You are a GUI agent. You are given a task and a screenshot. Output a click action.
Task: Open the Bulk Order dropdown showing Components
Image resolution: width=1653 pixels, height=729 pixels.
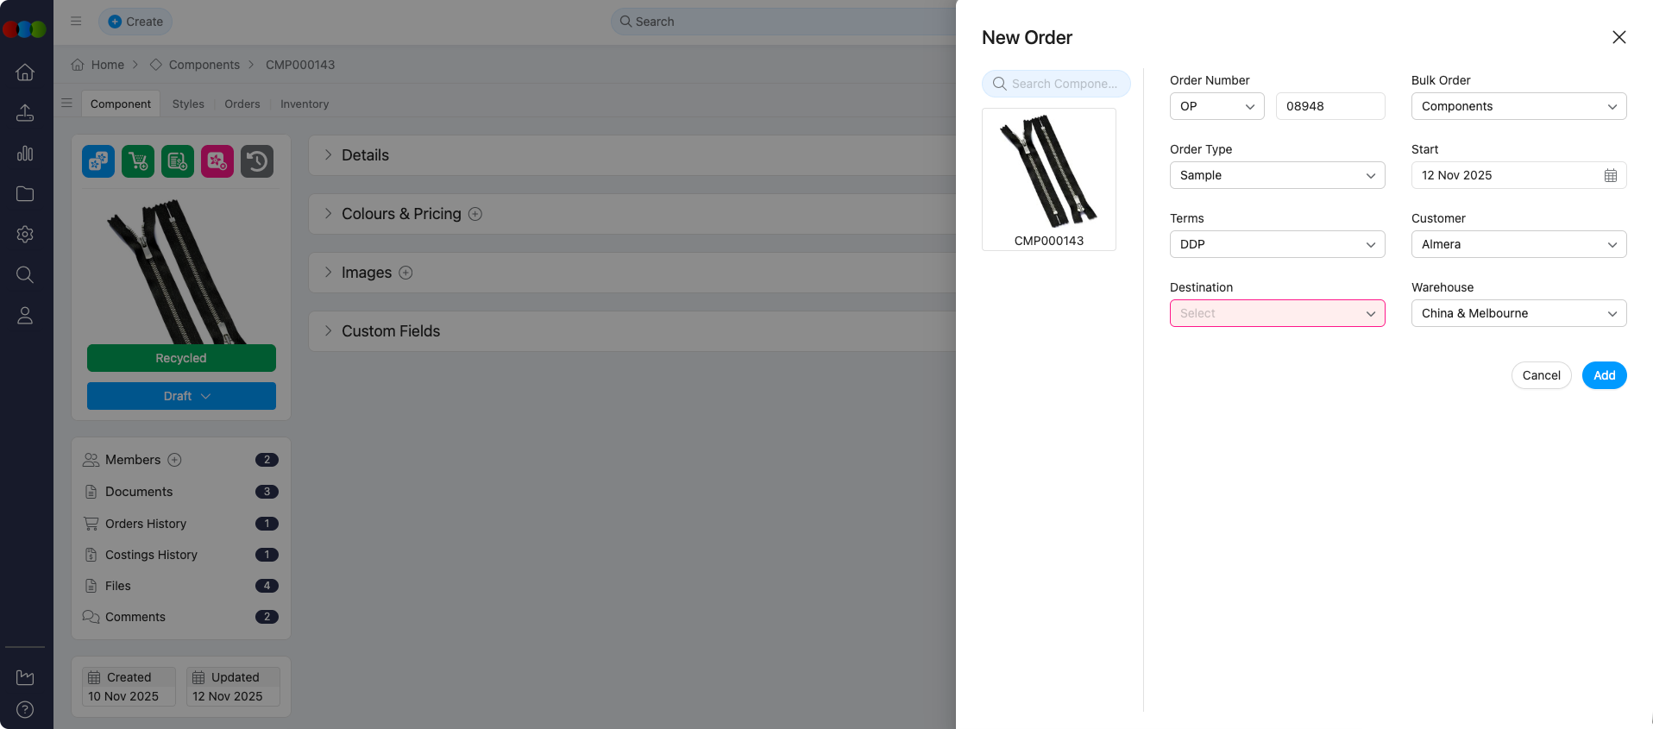pos(1518,106)
